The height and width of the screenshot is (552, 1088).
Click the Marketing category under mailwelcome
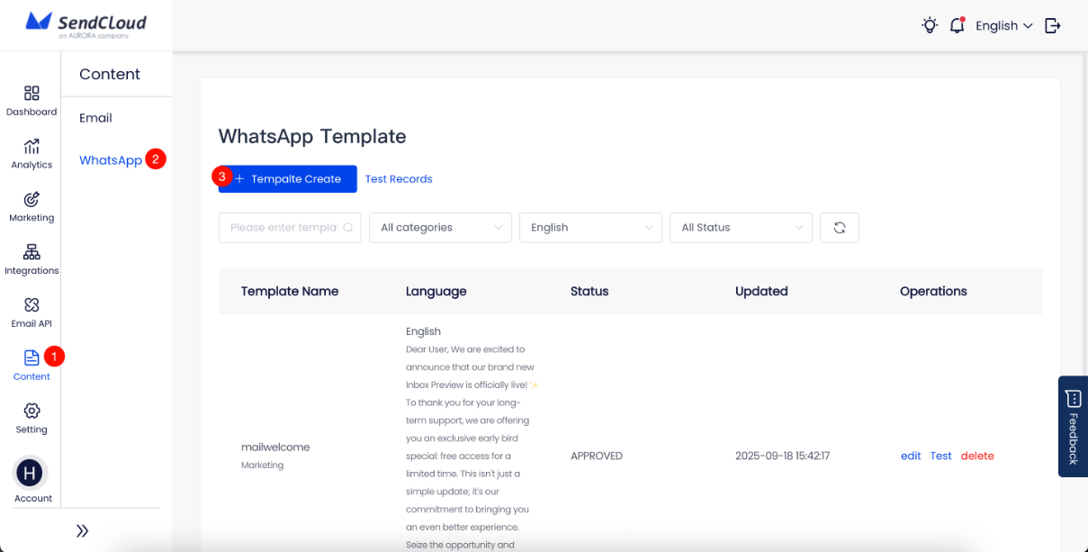click(262, 466)
